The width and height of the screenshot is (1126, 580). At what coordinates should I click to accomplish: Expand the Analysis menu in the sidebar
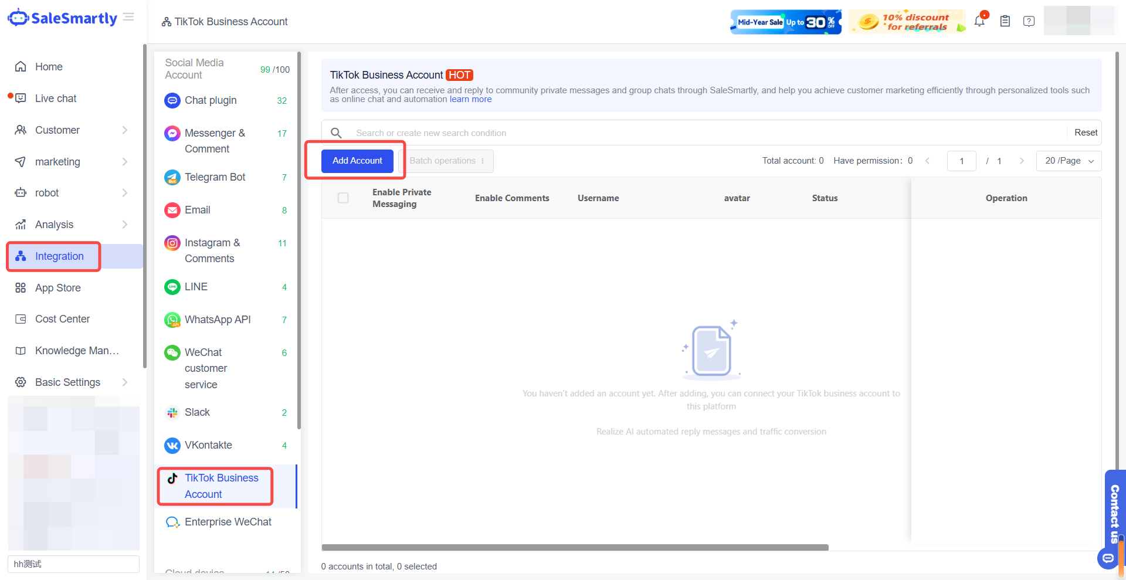(x=54, y=224)
